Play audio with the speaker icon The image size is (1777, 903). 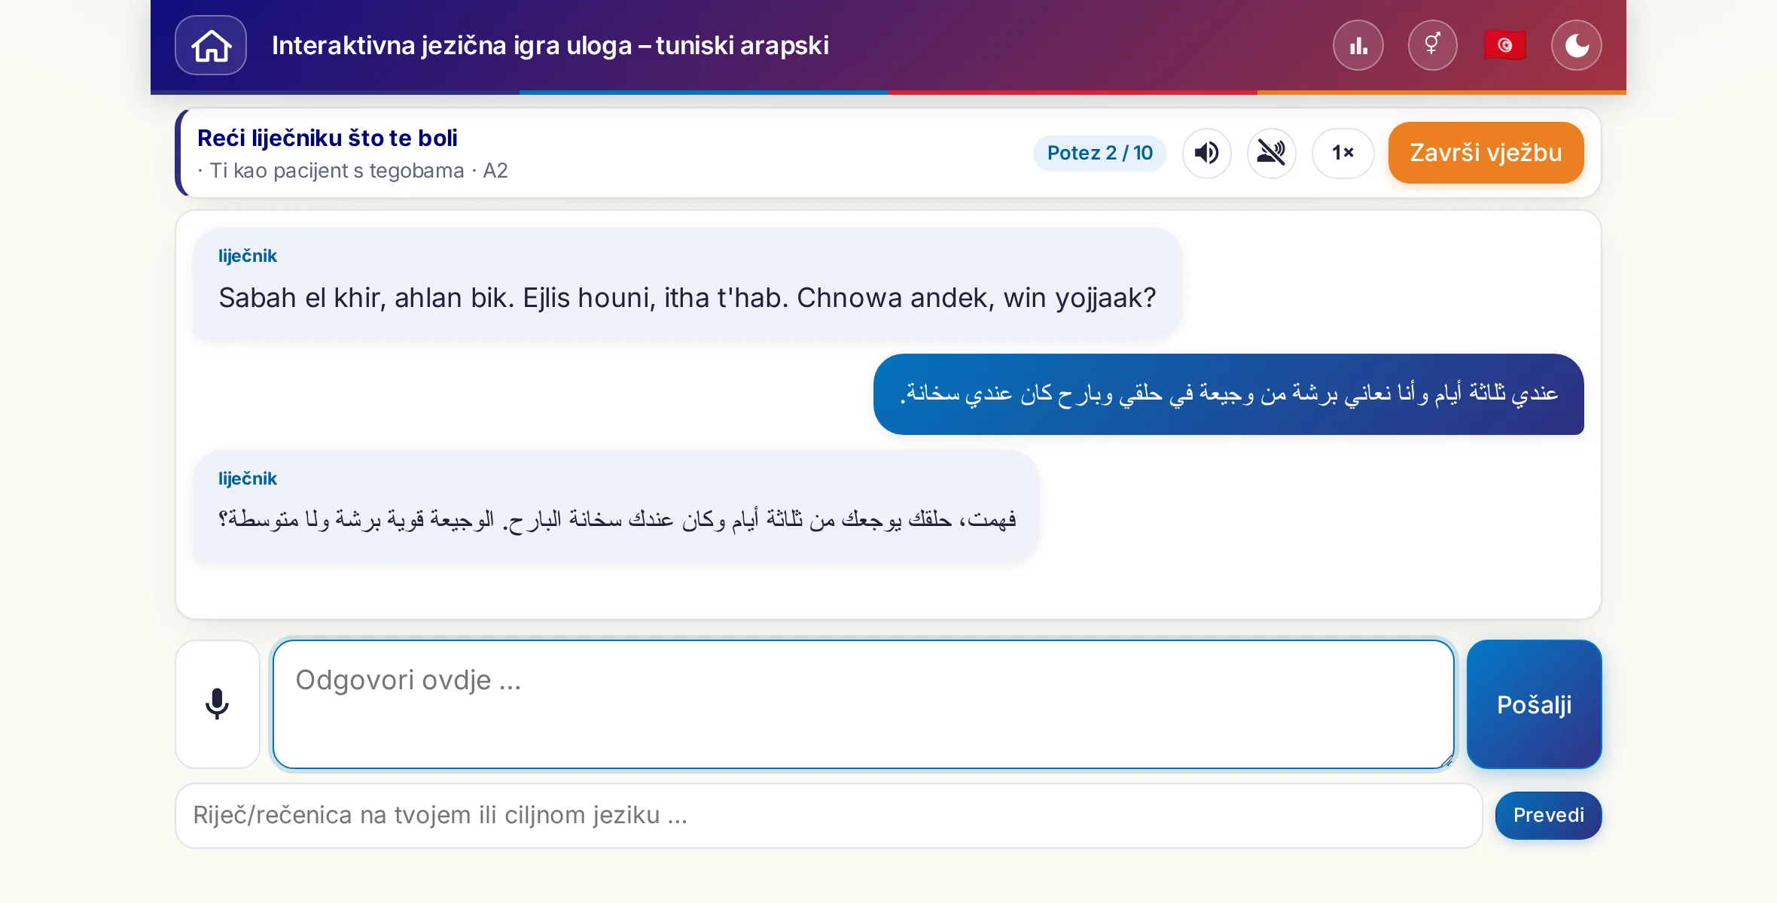pos(1207,153)
